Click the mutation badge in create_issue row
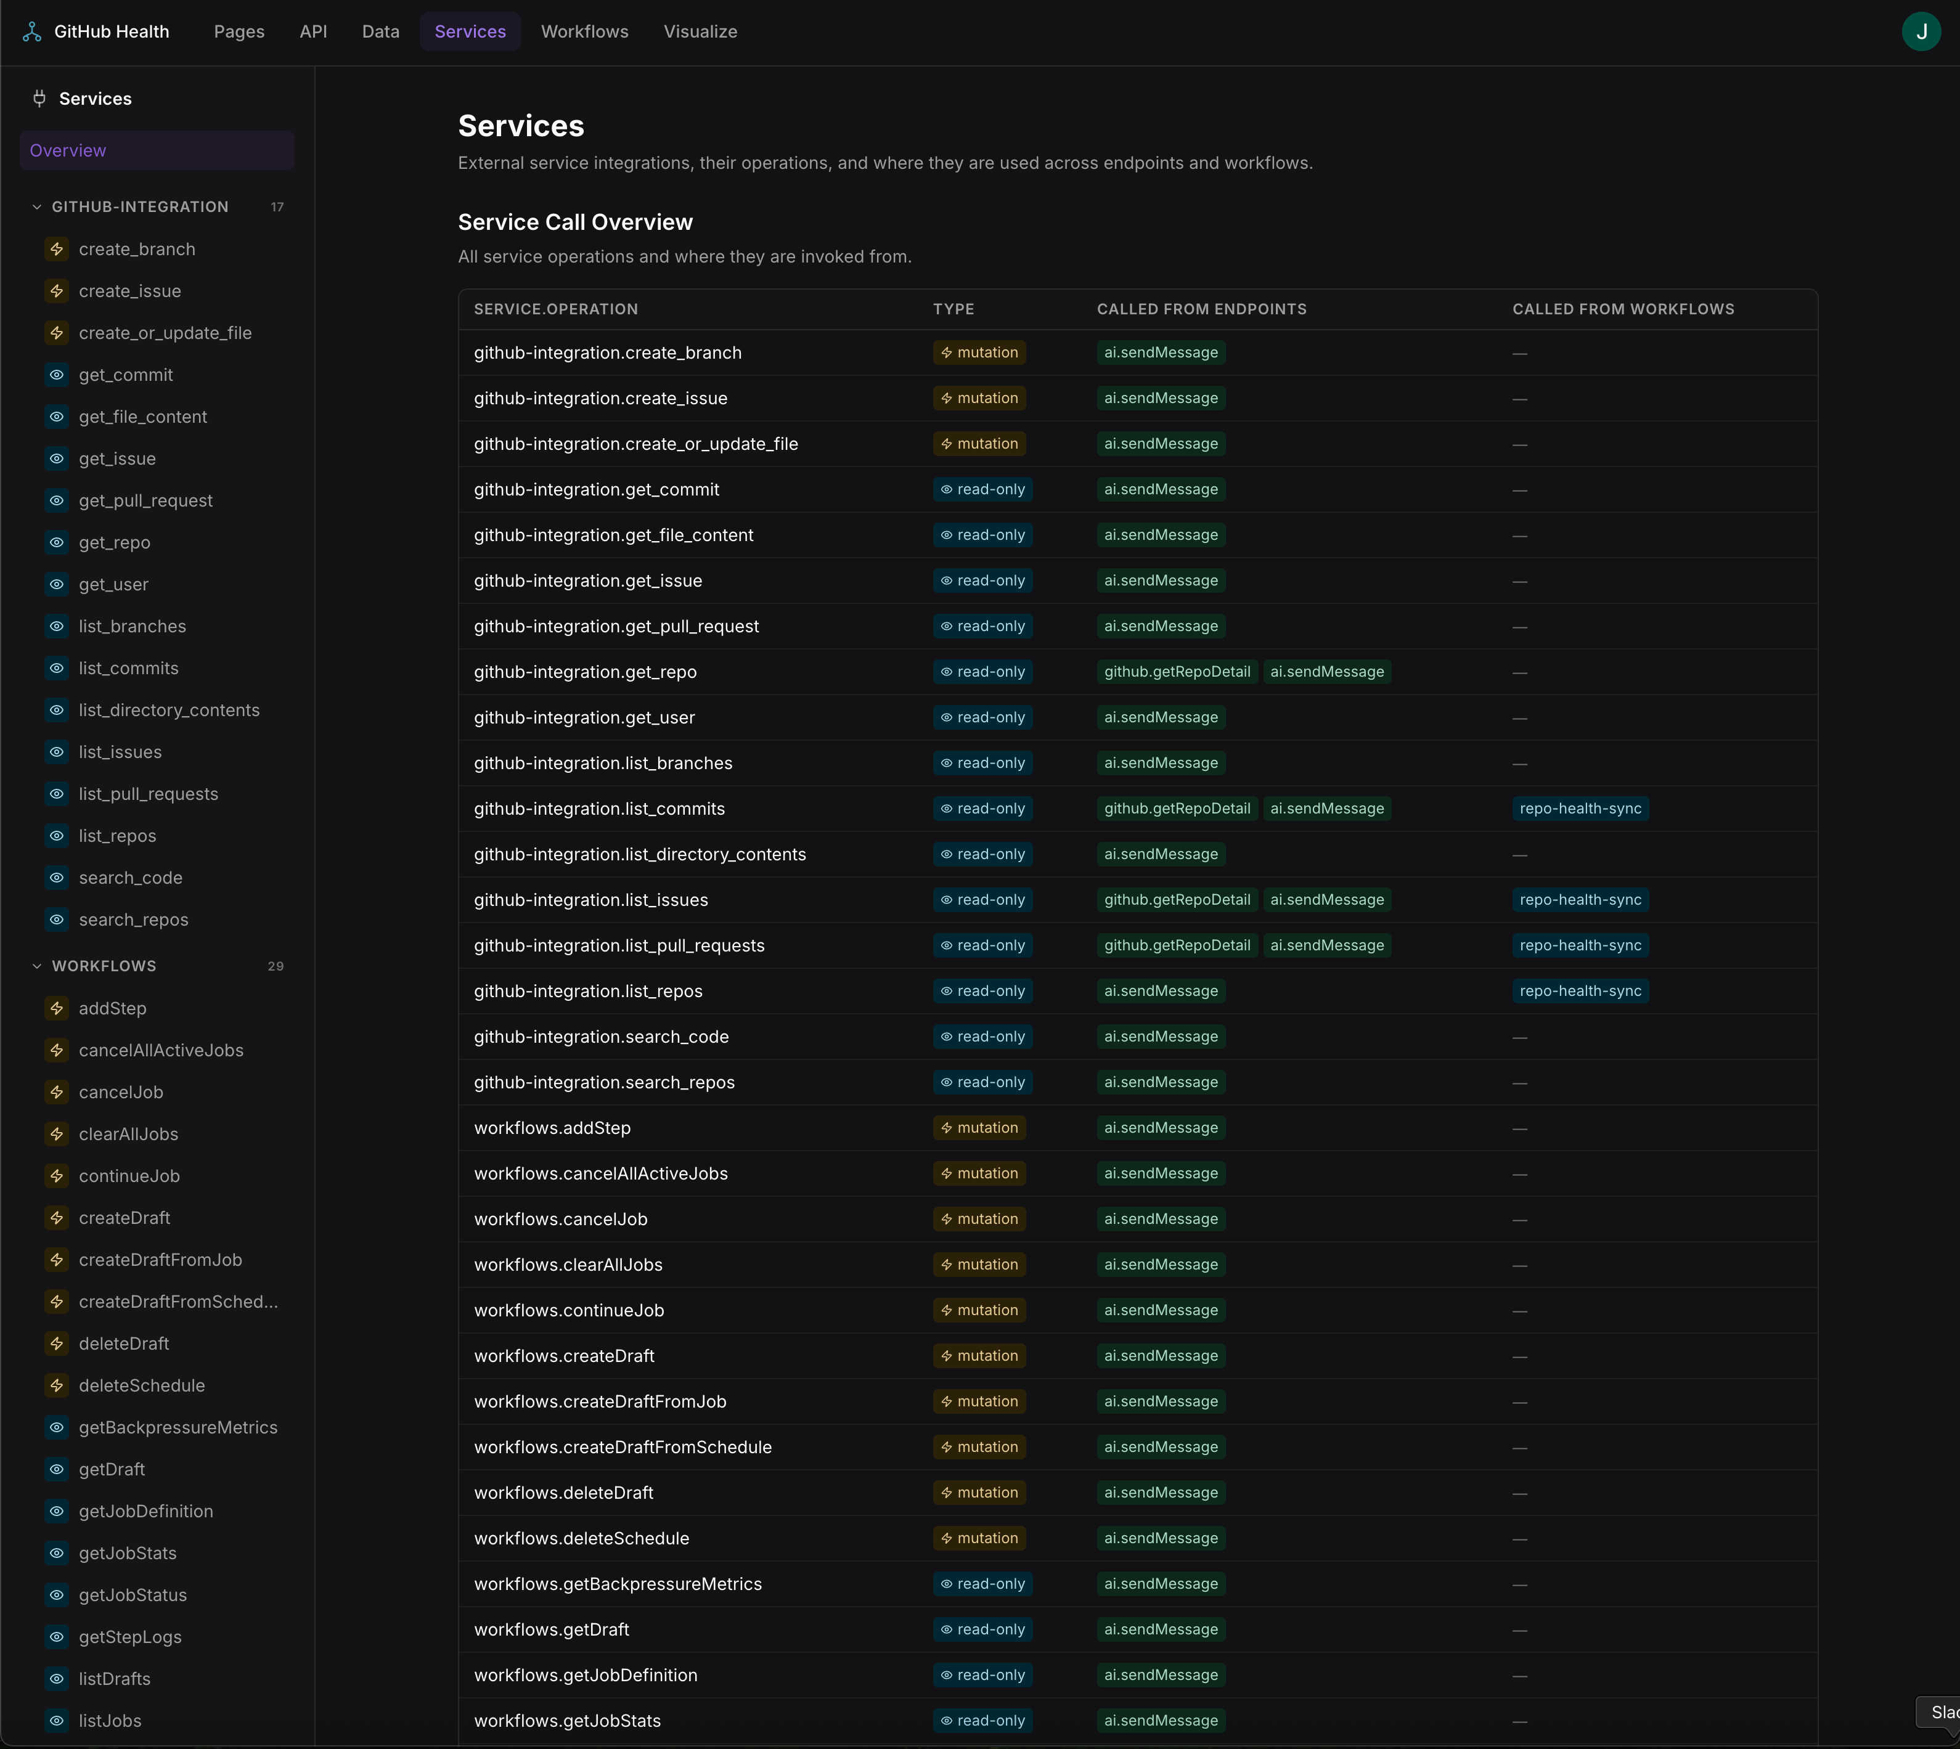Viewport: 1960px width, 1749px height. click(x=979, y=399)
